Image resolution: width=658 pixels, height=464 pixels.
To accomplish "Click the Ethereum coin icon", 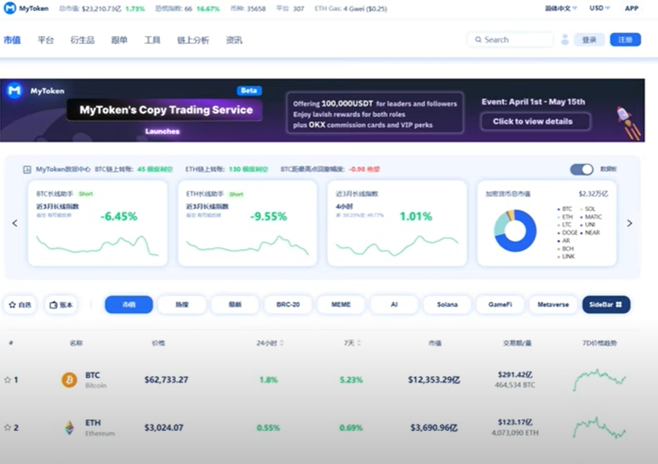I will [70, 427].
